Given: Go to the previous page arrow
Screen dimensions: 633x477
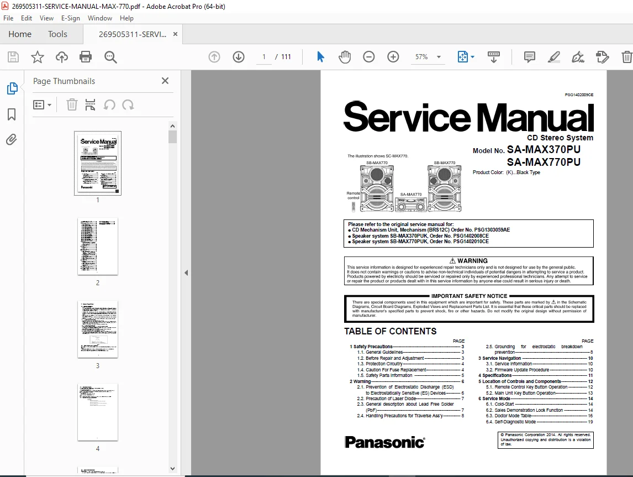Looking at the screenshot, I should tap(214, 57).
